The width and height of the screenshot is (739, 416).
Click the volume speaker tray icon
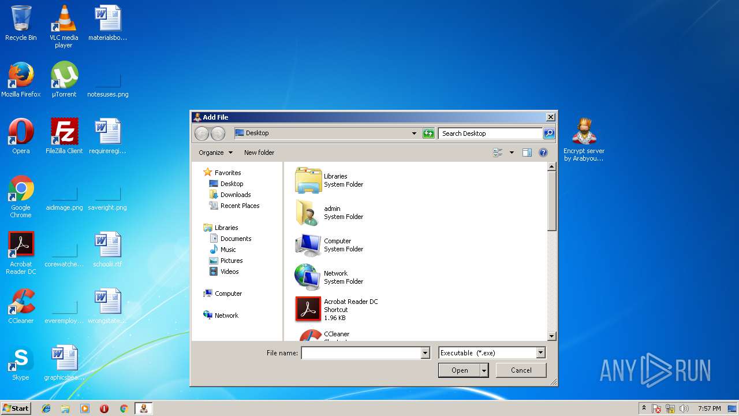coord(684,408)
